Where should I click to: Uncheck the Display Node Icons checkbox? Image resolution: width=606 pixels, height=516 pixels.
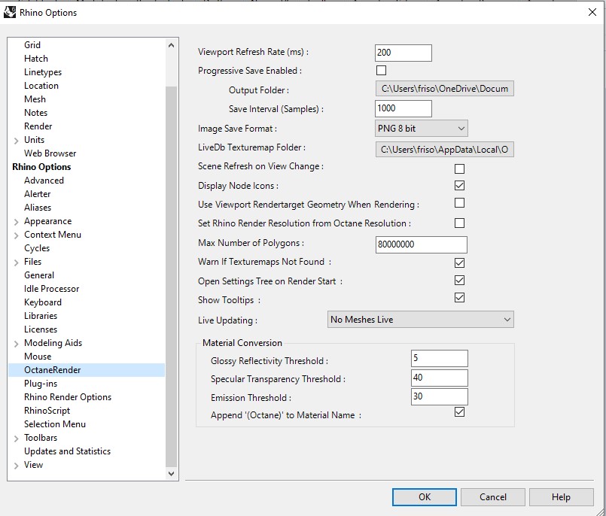click(459, 186)
